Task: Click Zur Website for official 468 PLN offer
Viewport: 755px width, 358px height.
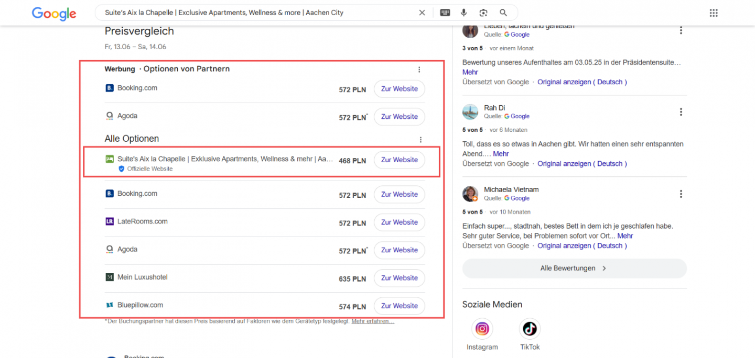Action: tap(399, 160)
